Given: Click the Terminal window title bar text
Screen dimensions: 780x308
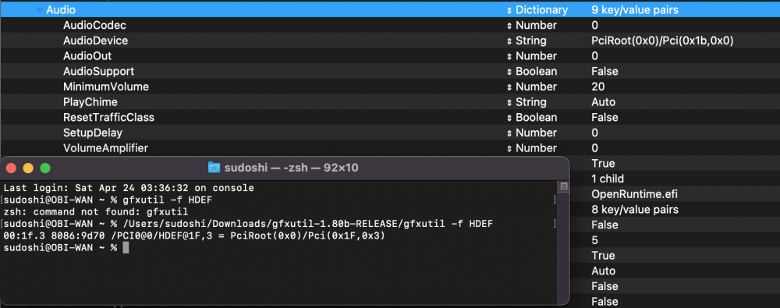Looking at the screenshot, I should pyautogui.click(x=291, y=168).
